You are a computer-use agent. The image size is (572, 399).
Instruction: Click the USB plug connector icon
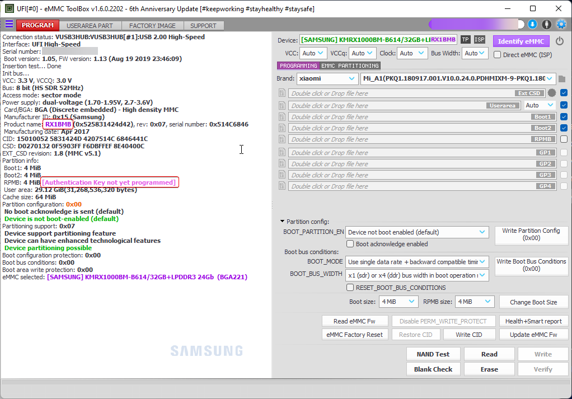coord(546,25)
